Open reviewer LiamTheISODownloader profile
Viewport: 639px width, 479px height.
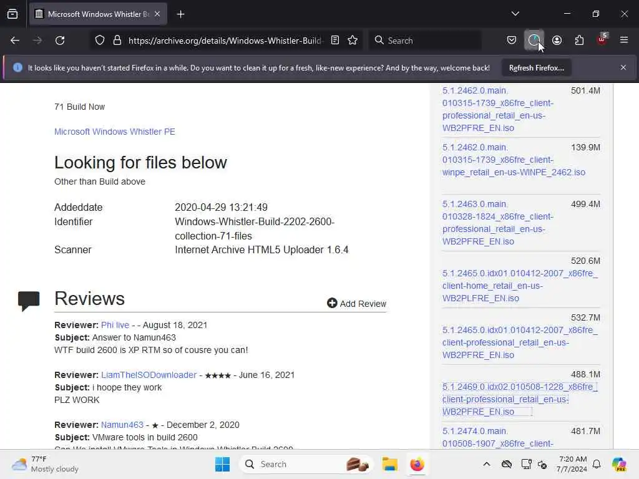coord(149,375)
